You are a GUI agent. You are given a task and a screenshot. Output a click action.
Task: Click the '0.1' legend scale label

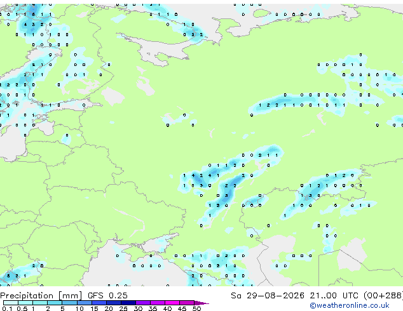[7, 308]
